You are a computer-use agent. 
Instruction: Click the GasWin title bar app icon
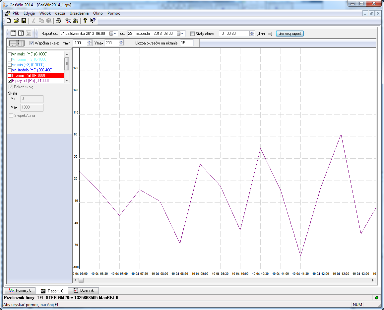pos(5,5)
